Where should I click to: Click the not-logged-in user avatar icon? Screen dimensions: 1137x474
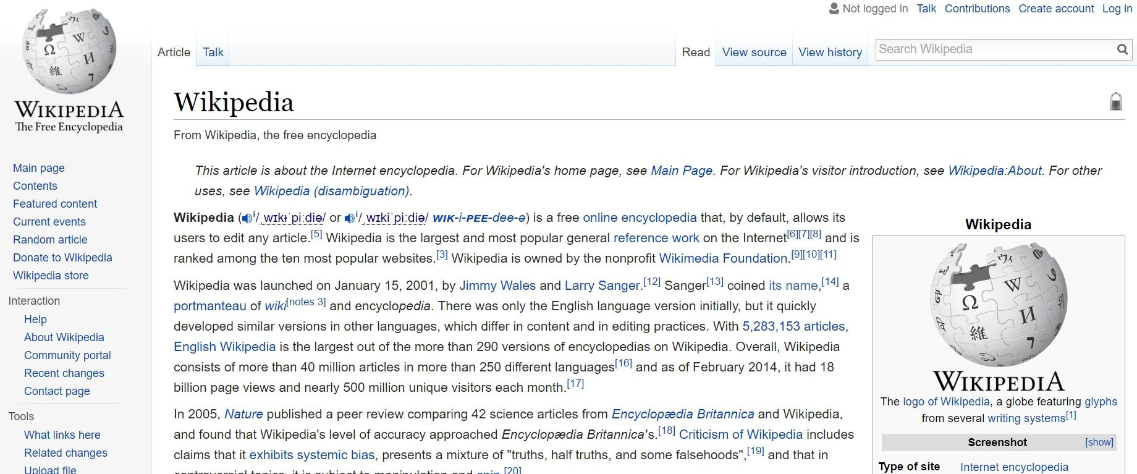click(834, 9)
